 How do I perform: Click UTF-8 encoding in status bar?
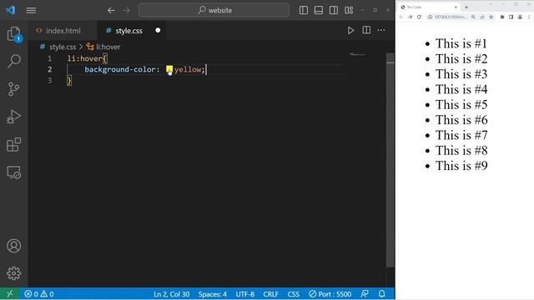coord(244,294)
